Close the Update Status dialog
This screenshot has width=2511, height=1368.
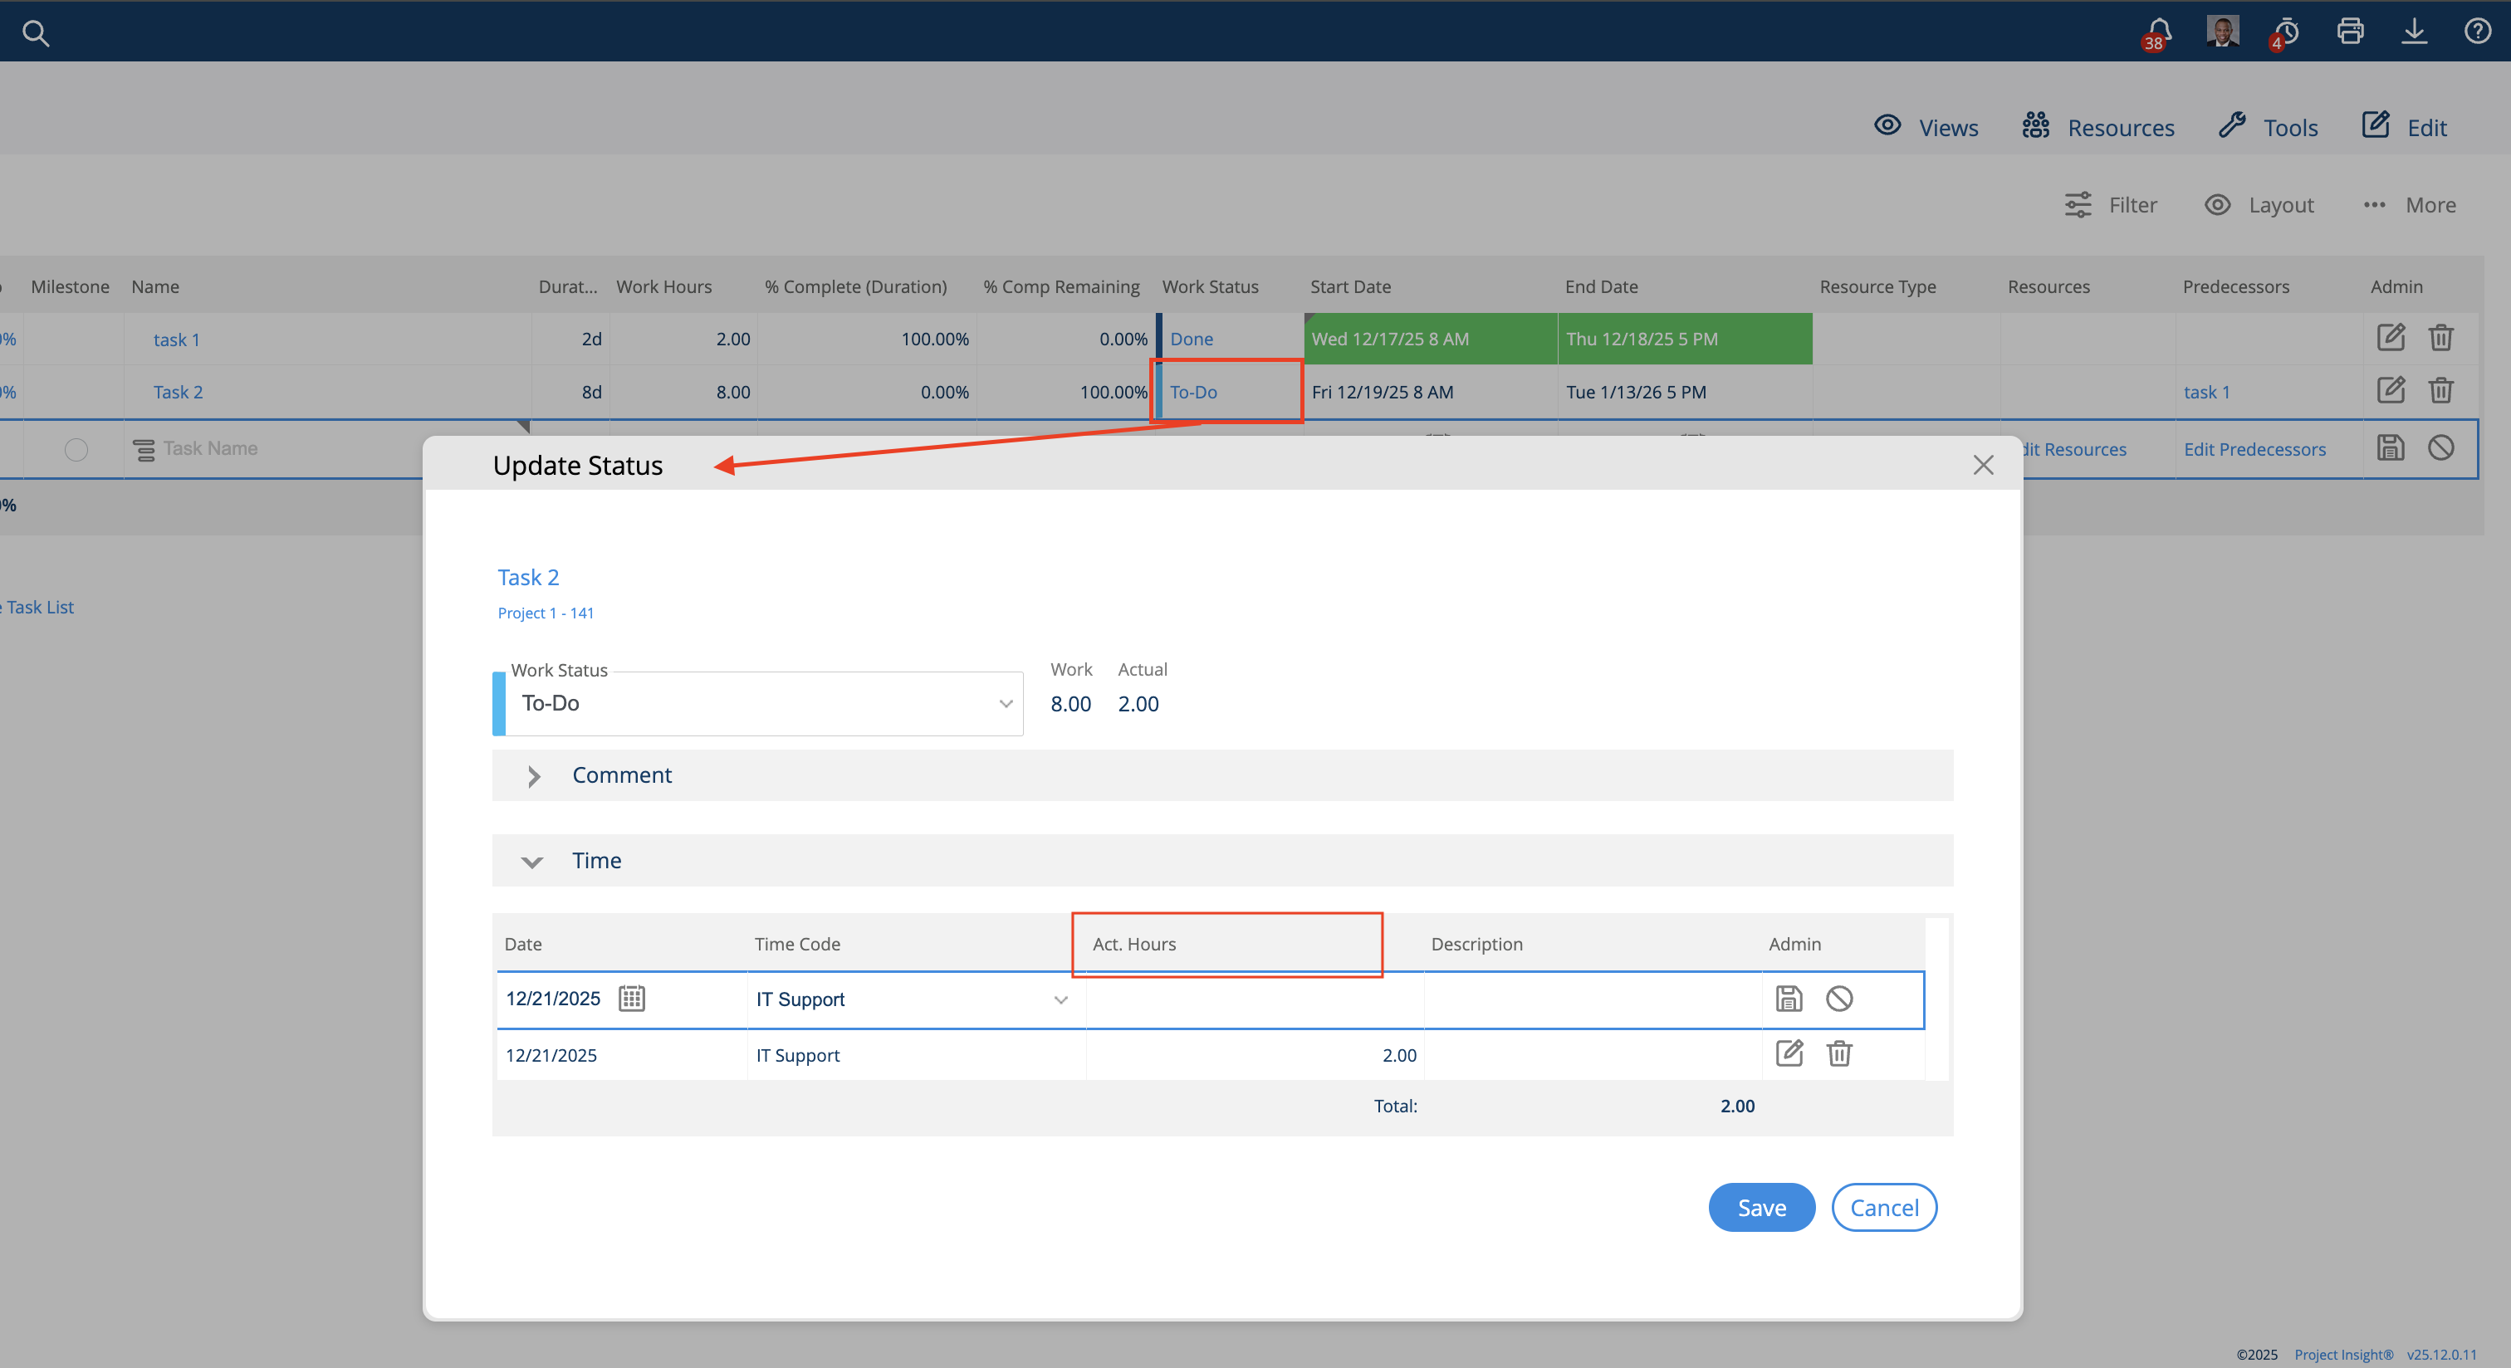tap(1983, 465)
